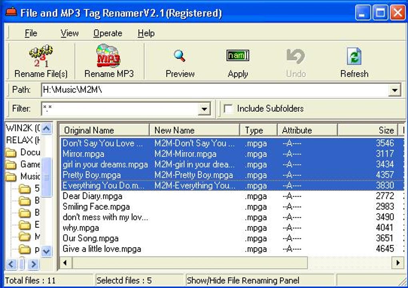Enable the Include Subfolders checkbox
The image size is (408, 288).
point(228,109)
